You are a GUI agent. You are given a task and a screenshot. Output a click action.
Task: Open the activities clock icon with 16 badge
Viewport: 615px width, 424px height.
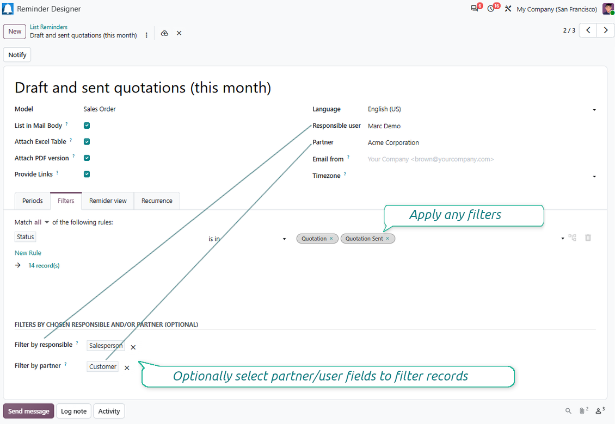(x=491, y=9)
